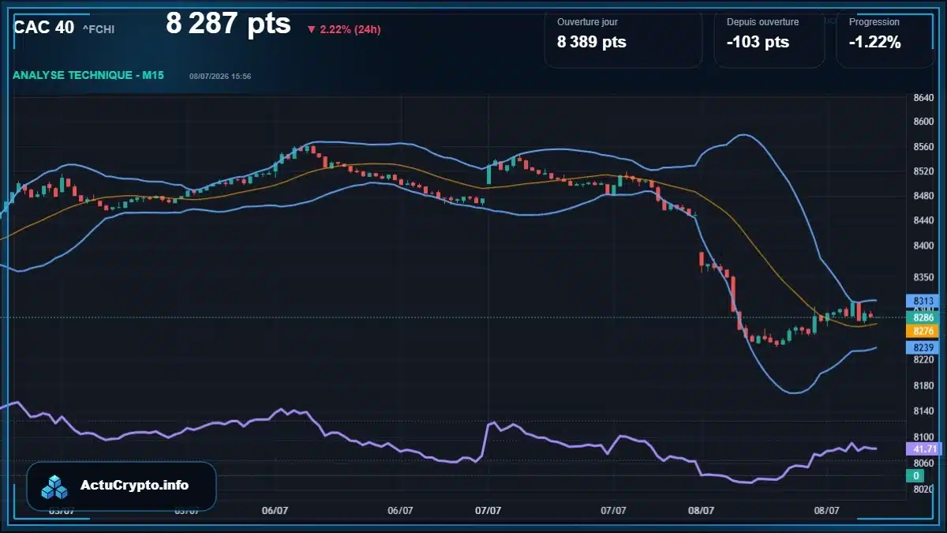Click the 8220 price axis label

tap(923, 359)
